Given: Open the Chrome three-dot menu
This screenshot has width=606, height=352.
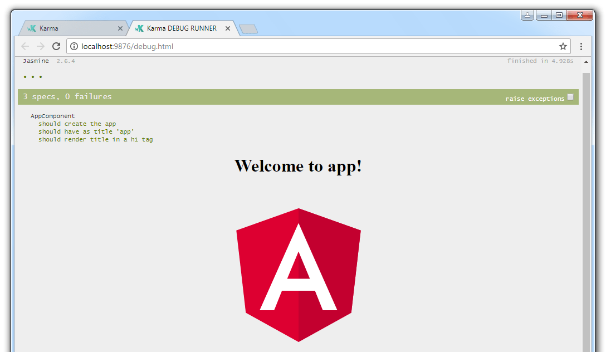Looking at the screenshot, I should 581,46.
